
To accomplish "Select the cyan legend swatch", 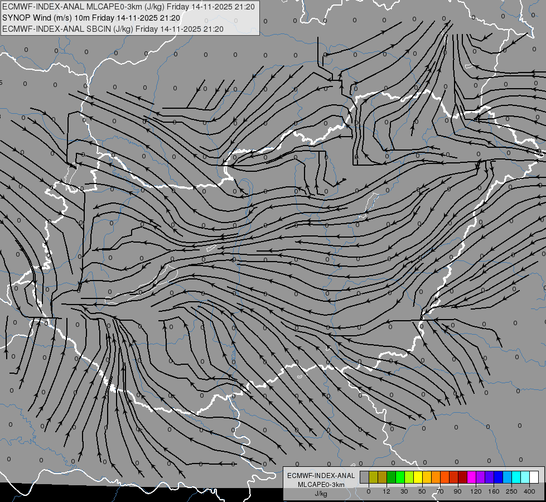I will (x=516, y=477).
